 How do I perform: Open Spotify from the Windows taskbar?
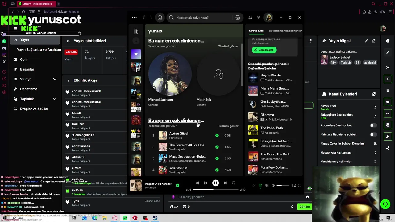click(x=125, y=218)
